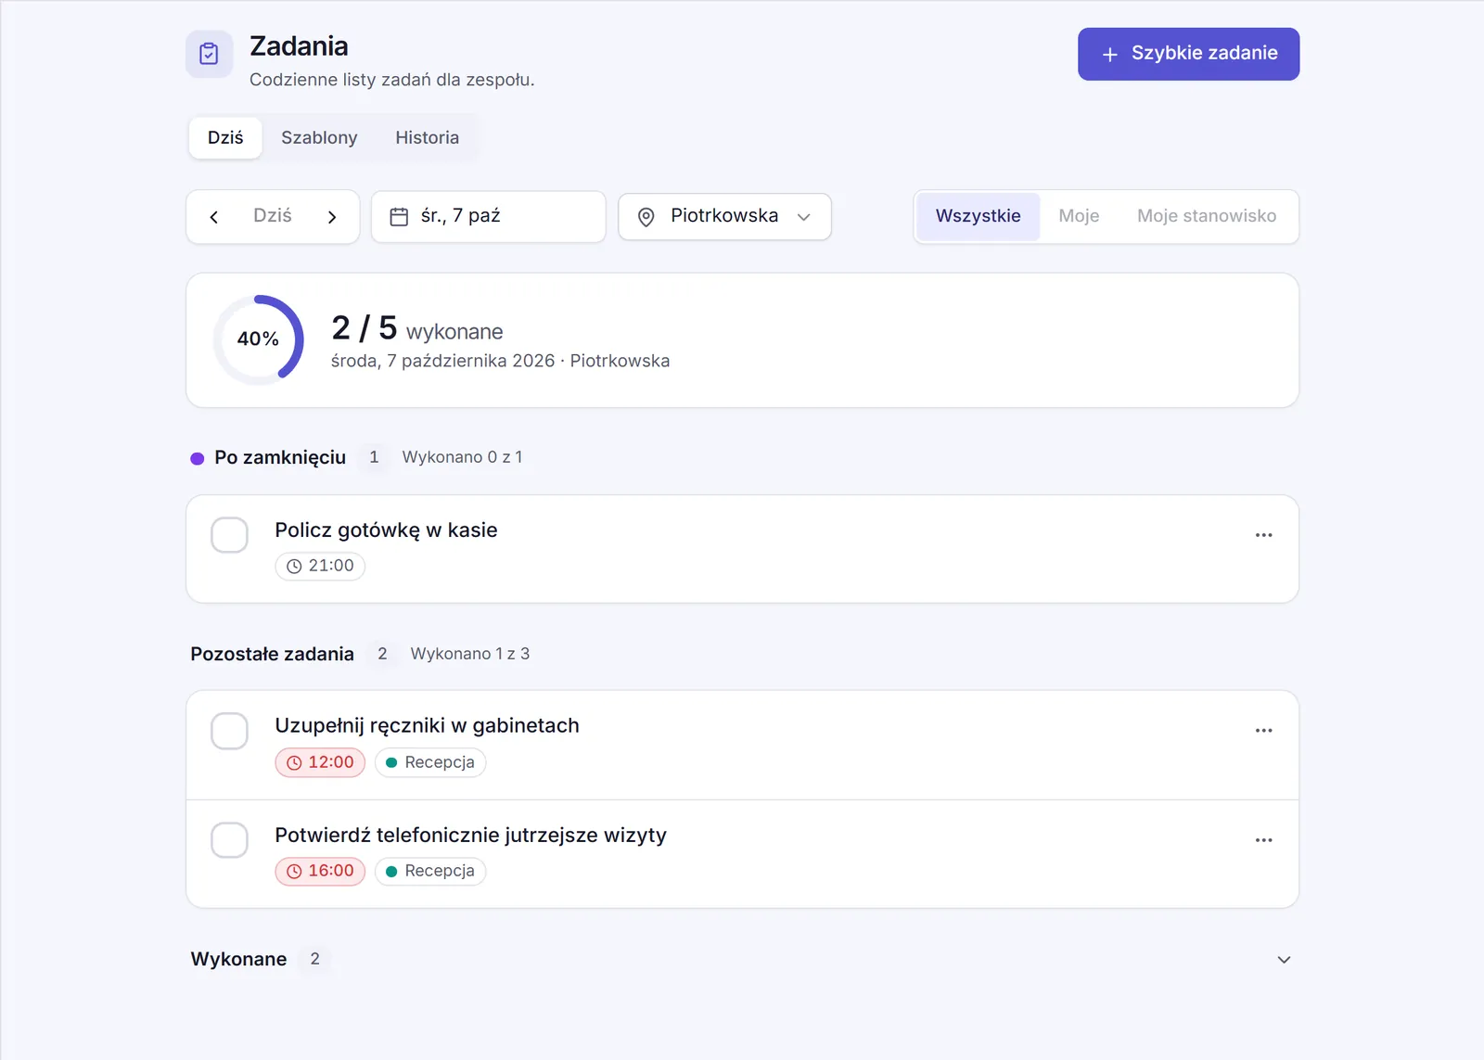The height and width of the screenshot is (1060, 1484).
Task: Click the Zadania clipboard icon
Action: point(209,54)
